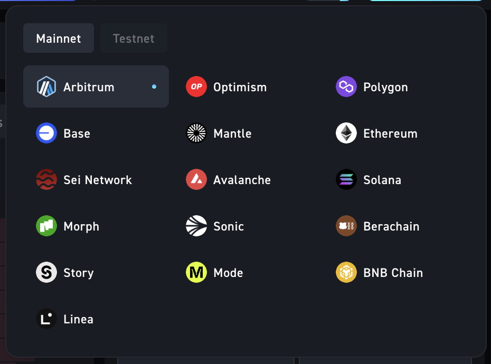Choose Avalanche from the network list
Image resolution: width=491 pixels, height=364 pixels.
[x=242, y=180]
